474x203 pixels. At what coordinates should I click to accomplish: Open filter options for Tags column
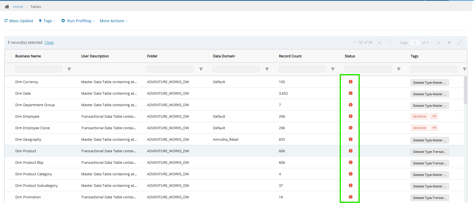pyautogui.click(x=465, y=69)
